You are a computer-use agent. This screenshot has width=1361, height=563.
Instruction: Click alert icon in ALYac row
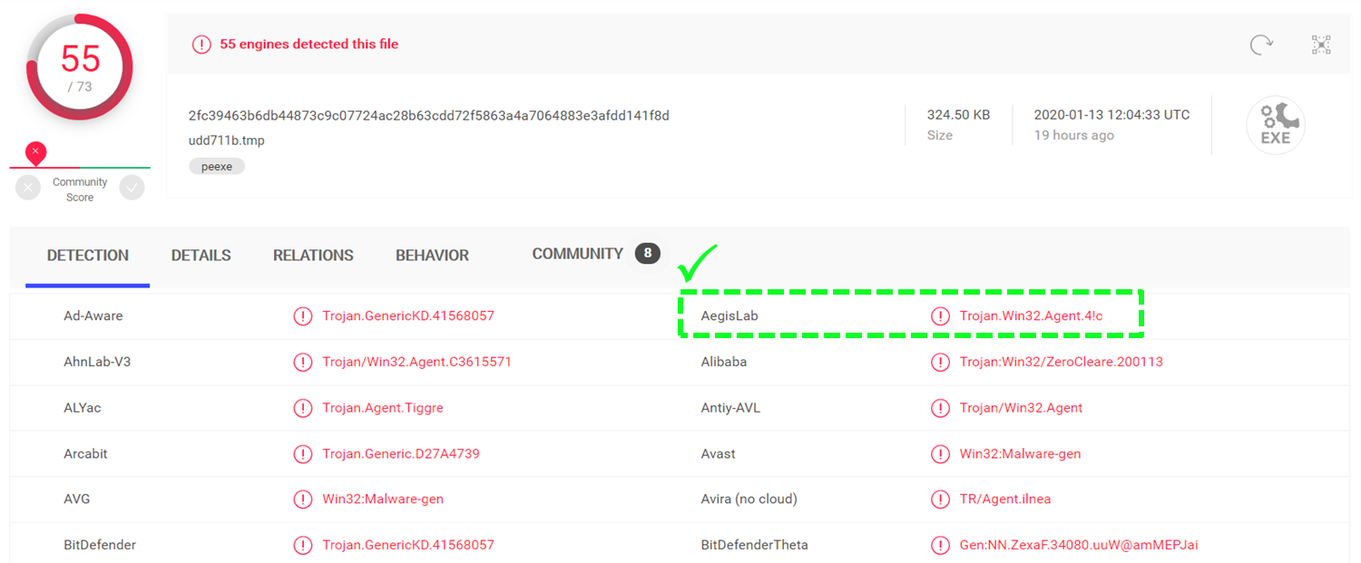[302, 408]
